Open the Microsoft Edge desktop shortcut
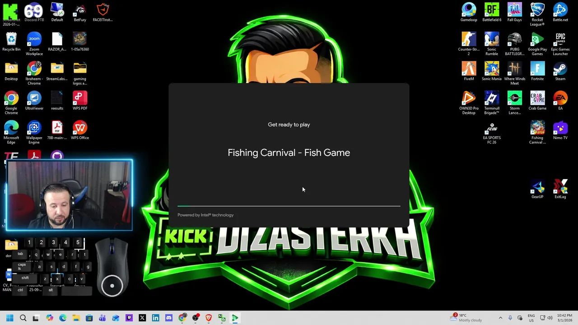 (x=11, y=133)
